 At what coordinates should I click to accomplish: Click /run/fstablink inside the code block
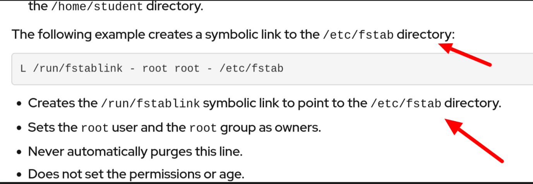[x=78, y=69]
